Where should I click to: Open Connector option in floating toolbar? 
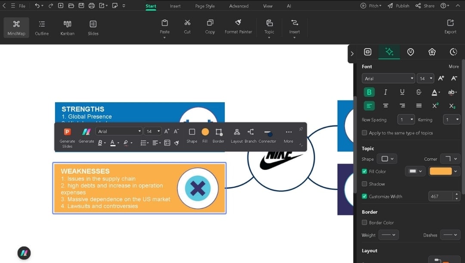[x=267, y=135]
